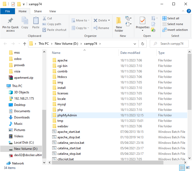This screenshot has height=171, width=192.
Task: Select 192.168.21.175 network location
Action: pos(21,99)
